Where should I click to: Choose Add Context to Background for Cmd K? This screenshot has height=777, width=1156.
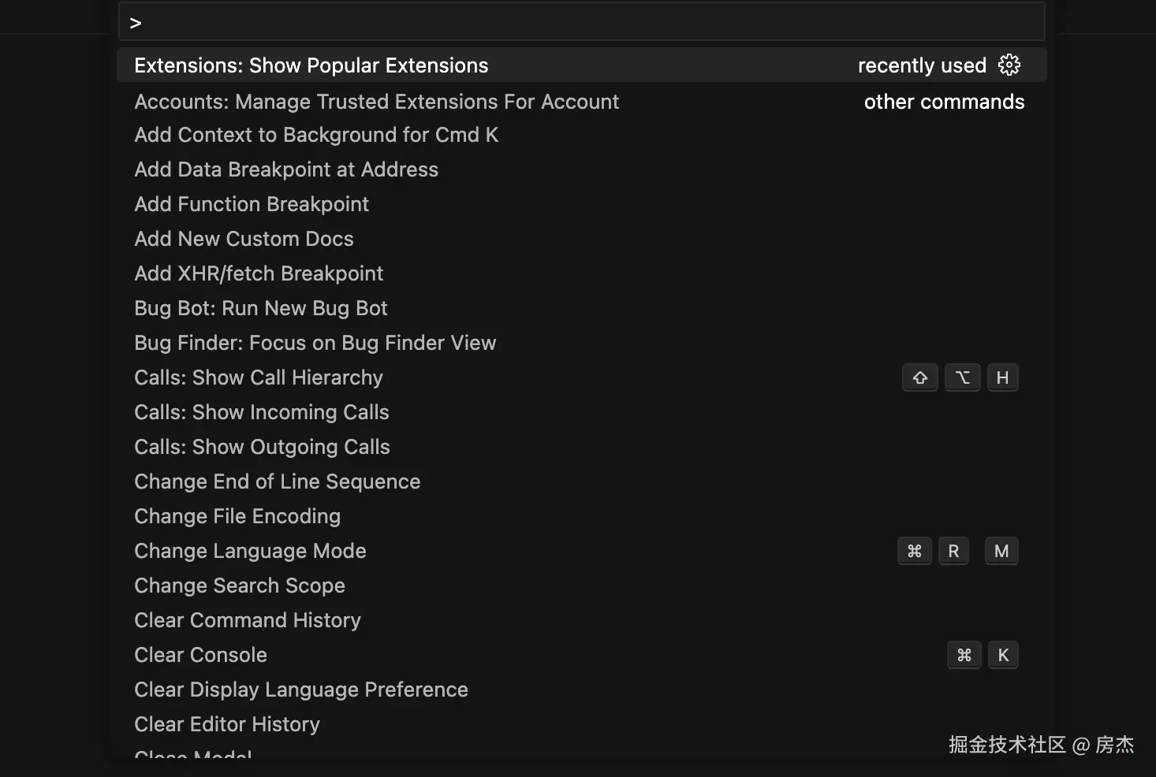(316, 135)
